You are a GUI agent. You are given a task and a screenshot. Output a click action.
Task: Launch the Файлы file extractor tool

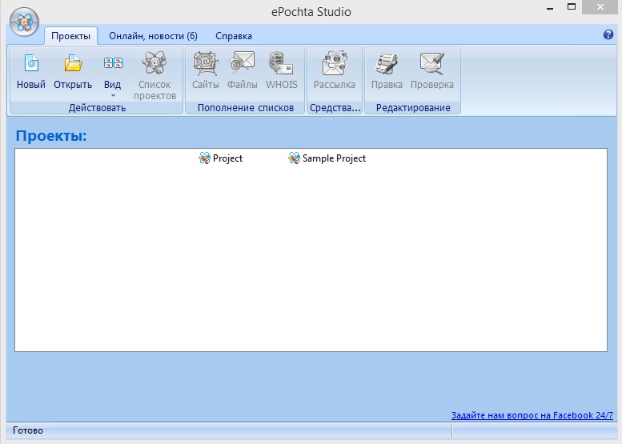point(242,71)
